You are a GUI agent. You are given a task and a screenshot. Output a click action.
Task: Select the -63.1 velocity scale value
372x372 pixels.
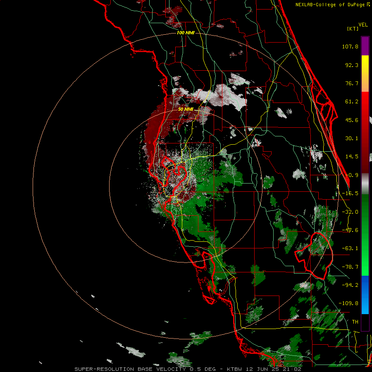(x=350, y=248)
